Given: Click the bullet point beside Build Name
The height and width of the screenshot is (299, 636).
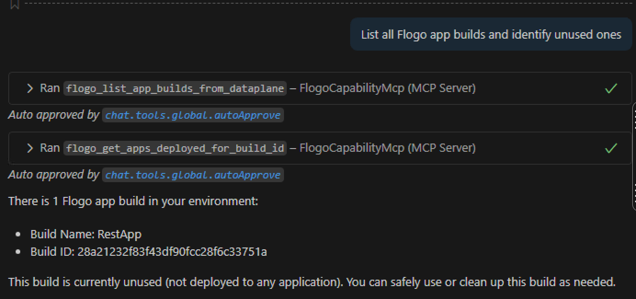Looking at the screenshot, I should point(18,234).
